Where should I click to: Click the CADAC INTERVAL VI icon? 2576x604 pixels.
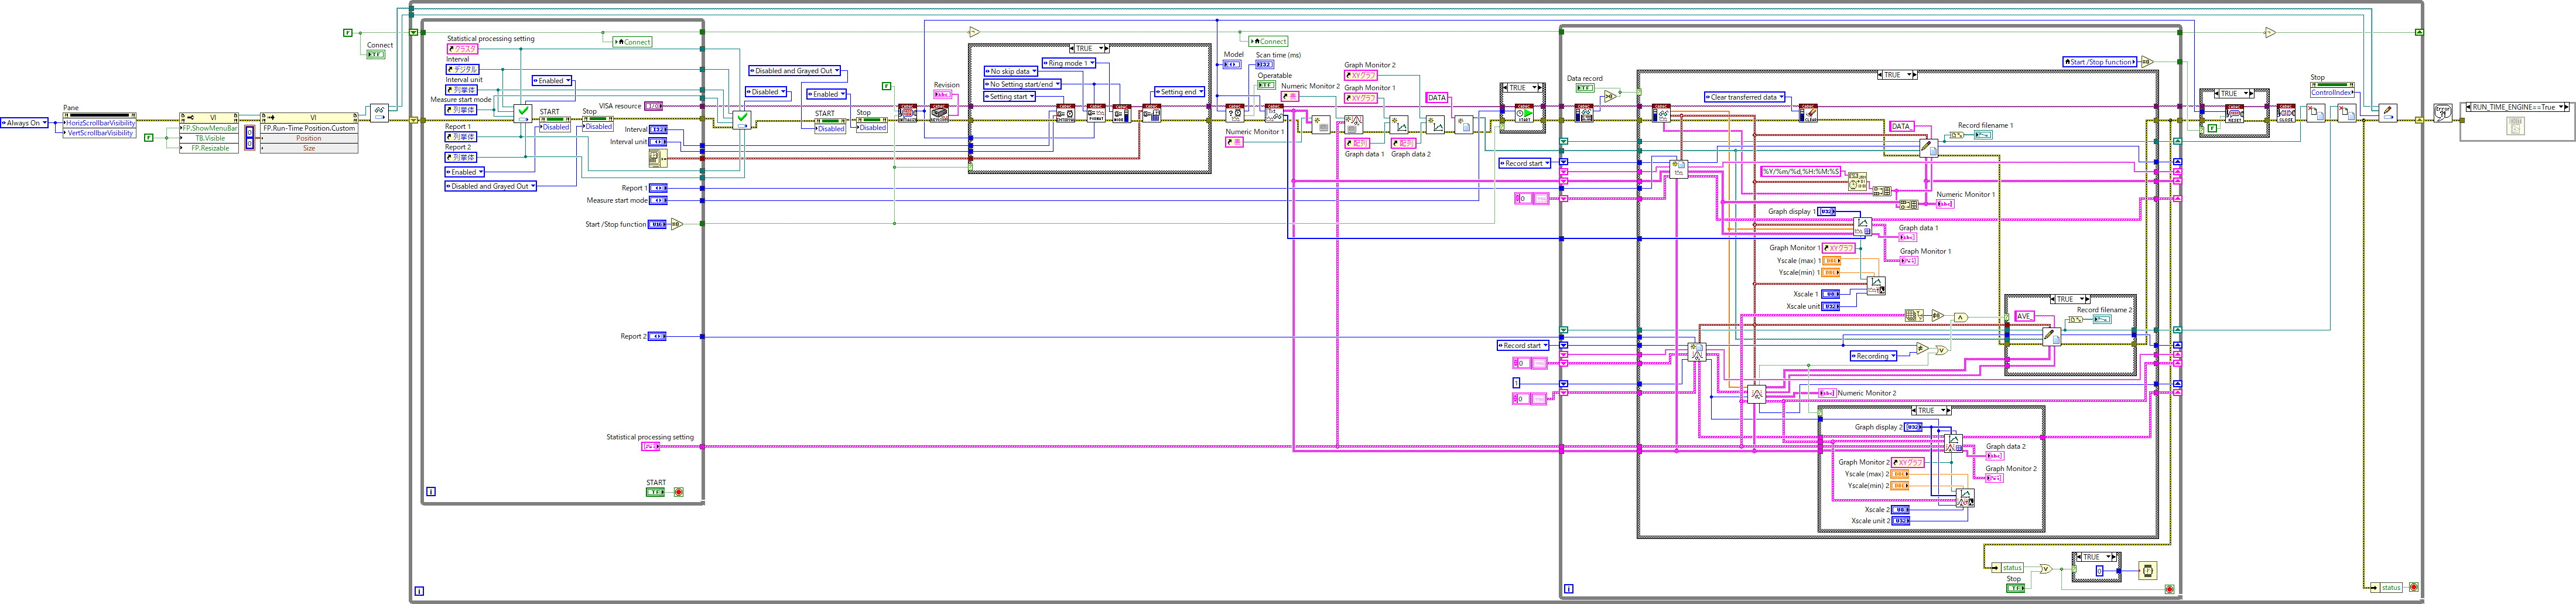click(1066, 113)
